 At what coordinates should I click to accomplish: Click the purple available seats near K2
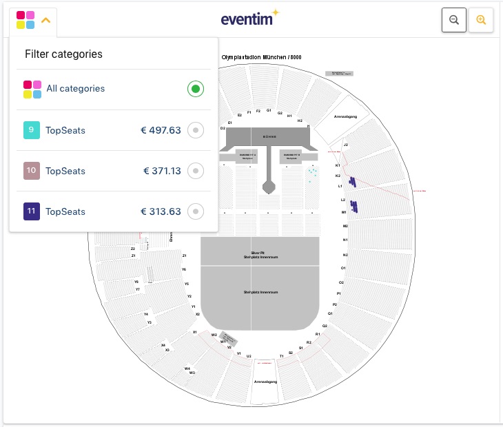pyautogui.click(x=353, y=182)
